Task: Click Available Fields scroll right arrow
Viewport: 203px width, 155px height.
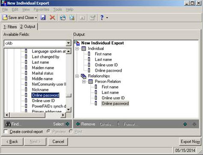Action: 63,115
